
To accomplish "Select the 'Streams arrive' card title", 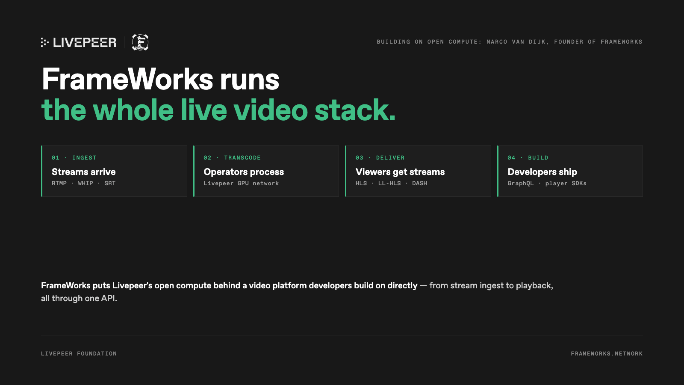I will (84, 172).
